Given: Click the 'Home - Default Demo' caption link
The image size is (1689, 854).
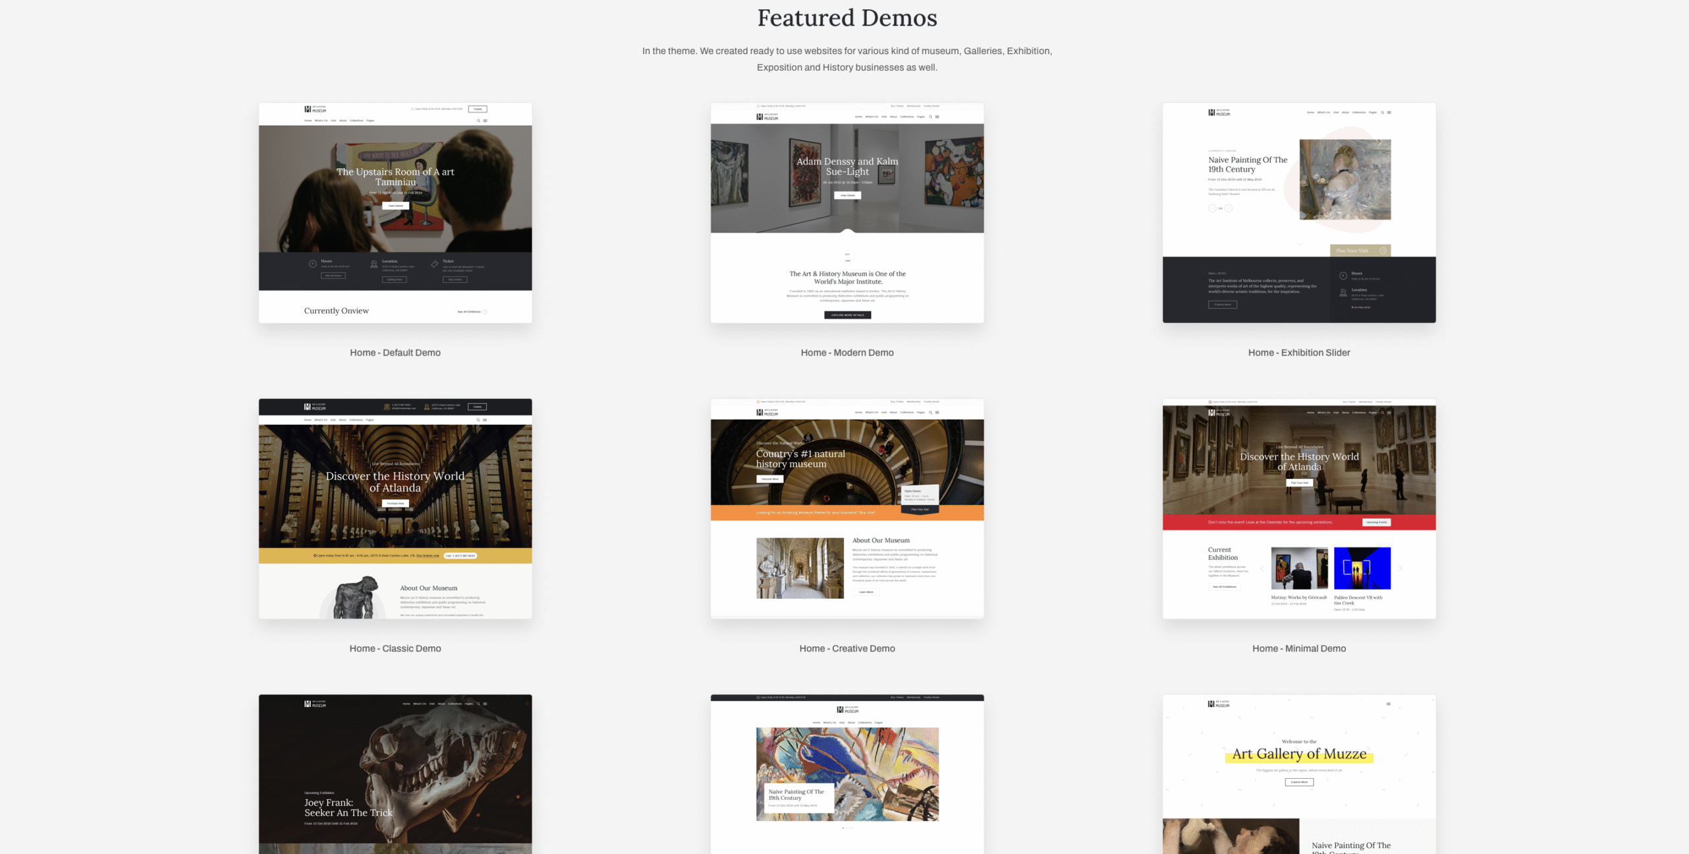Looking at the screenshot, I should click(x=395, y=353).
